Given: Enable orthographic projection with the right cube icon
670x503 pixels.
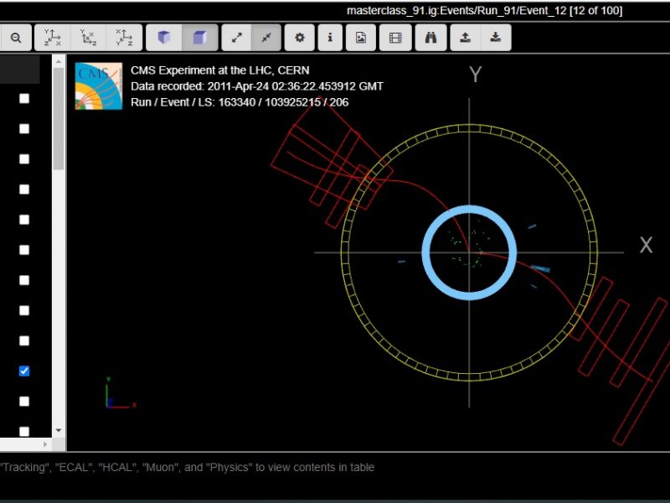Looking at the screenshot, I should (199, 38).
